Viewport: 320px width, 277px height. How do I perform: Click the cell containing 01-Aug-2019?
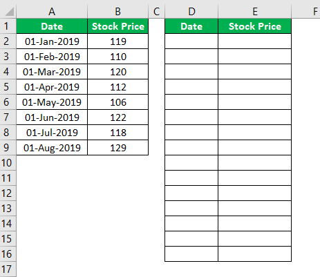click(x=52, y=148)
